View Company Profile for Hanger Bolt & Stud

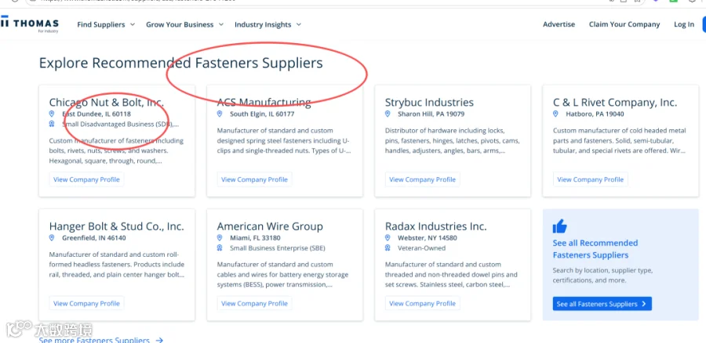pos(86,303)
